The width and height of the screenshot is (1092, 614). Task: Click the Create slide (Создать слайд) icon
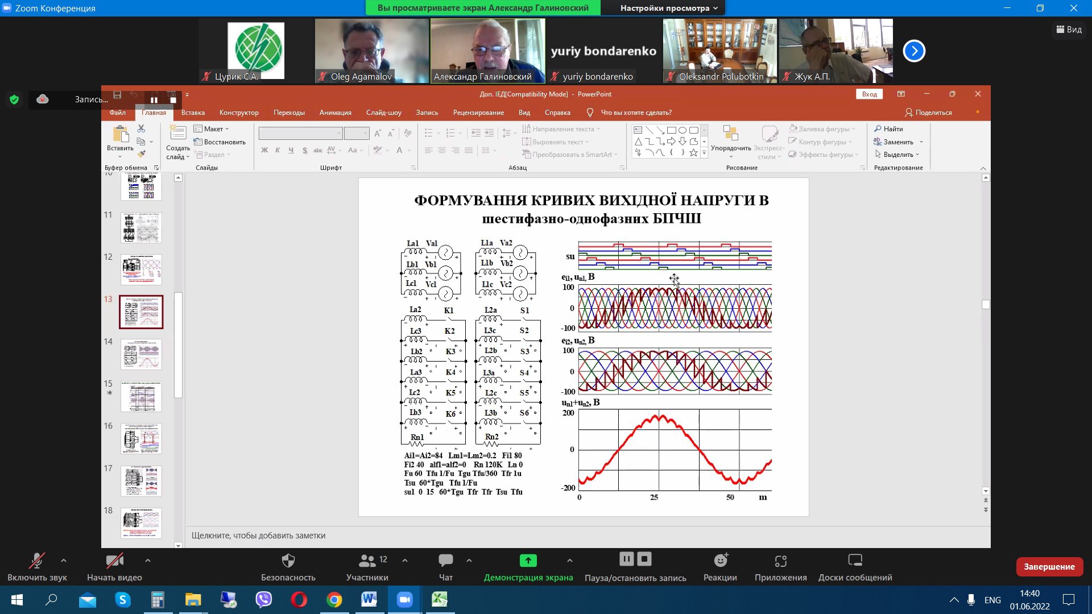click(178, 133)
